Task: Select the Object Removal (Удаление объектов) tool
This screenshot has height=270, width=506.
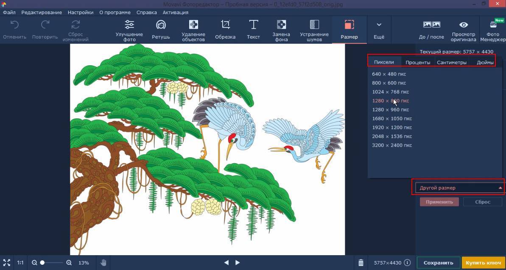Action: 193,30
